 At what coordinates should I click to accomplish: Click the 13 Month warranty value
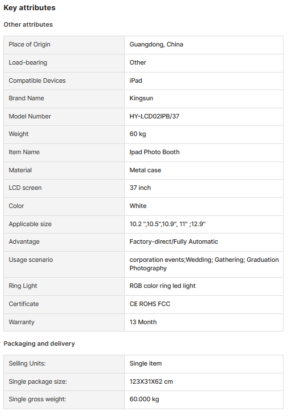coord(143,322)
